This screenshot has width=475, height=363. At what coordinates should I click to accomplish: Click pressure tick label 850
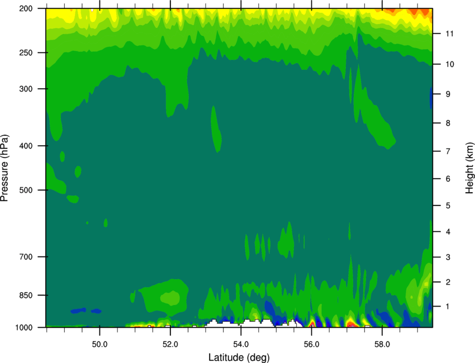[26, 295]
